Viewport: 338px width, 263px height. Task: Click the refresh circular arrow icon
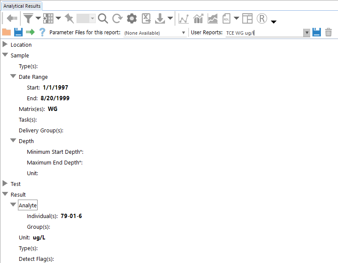[x=117, y=18]
